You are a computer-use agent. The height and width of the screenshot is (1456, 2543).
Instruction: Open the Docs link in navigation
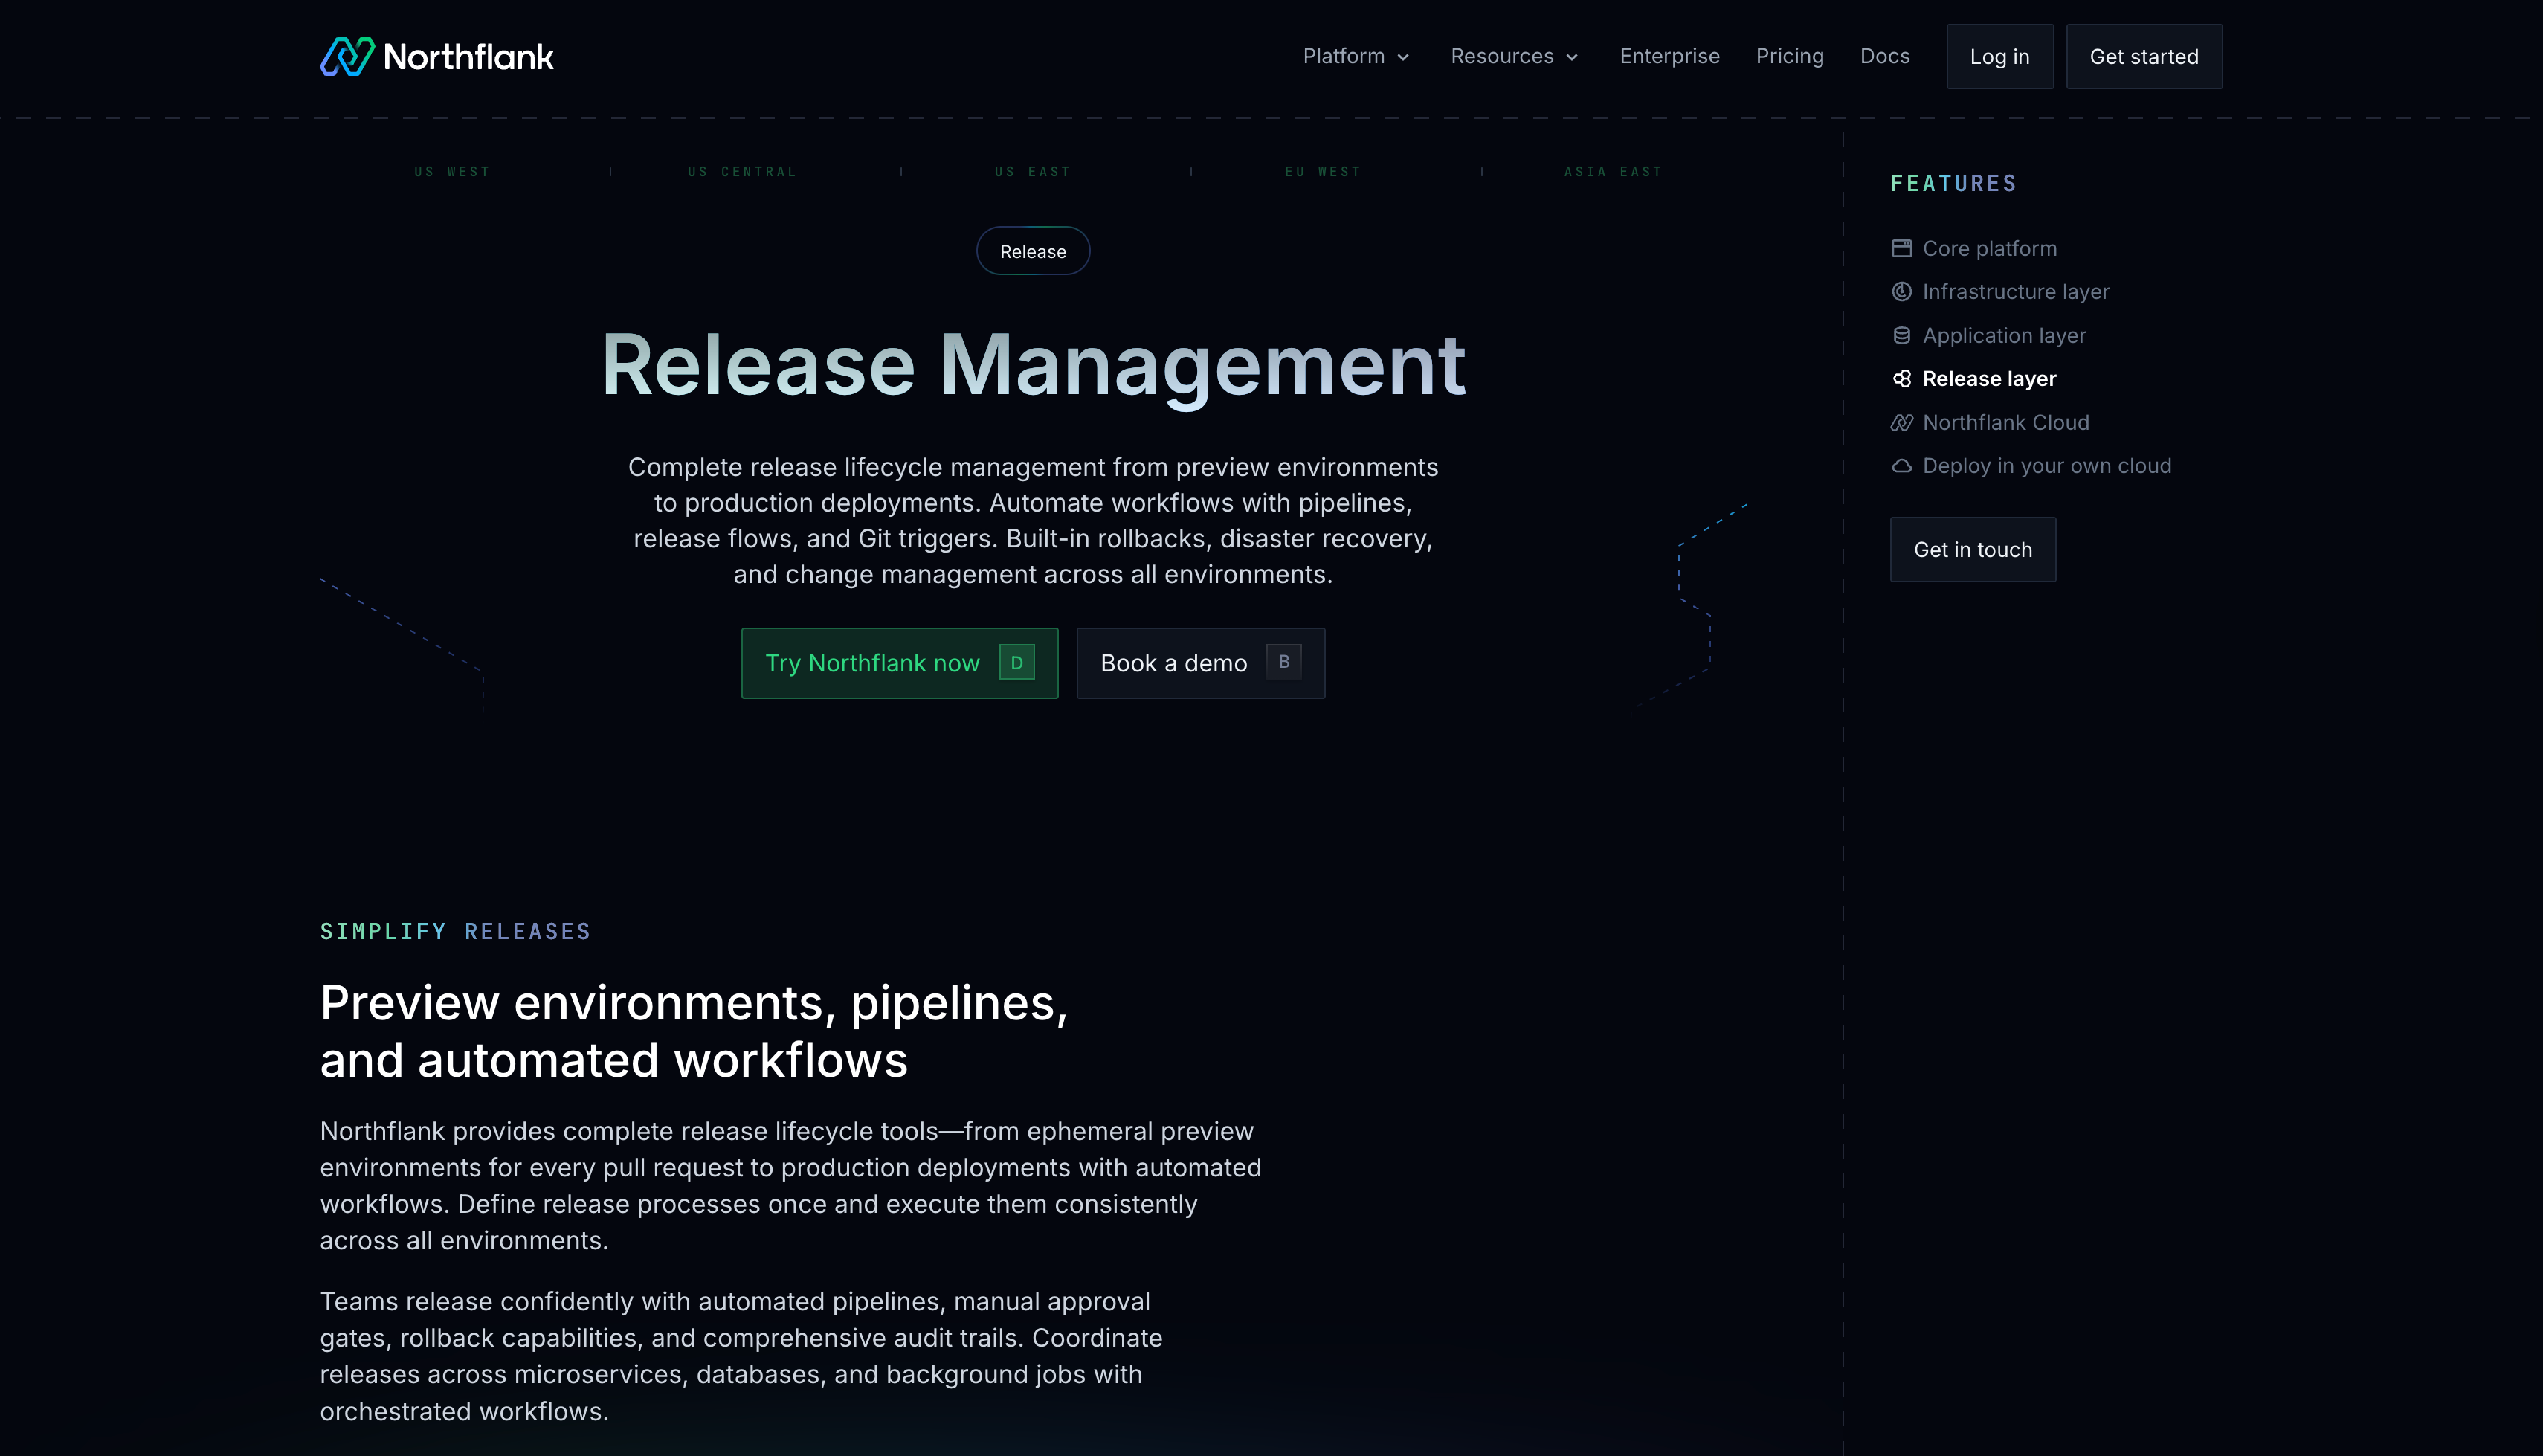point(1884,56)
